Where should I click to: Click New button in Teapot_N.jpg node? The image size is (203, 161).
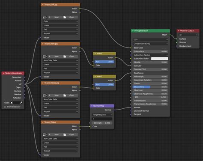click(55, 134)
